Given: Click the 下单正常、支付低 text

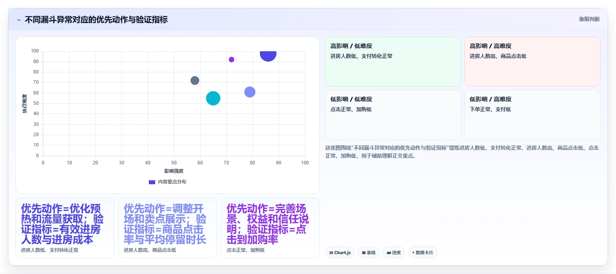Looking at the screenshot, I should point(490,110).
